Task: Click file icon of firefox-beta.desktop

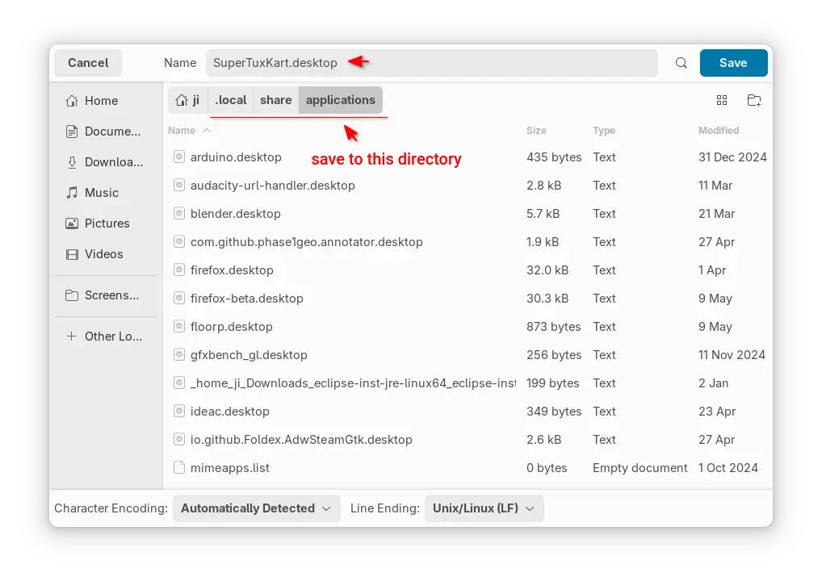Action: point(179,298)
